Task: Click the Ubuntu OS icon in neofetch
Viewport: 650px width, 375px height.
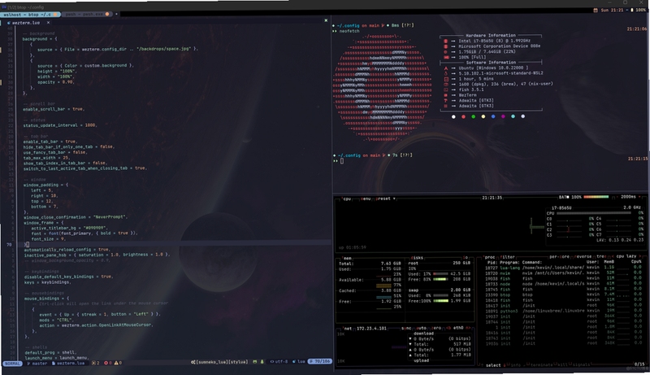Action: [445, 68]
